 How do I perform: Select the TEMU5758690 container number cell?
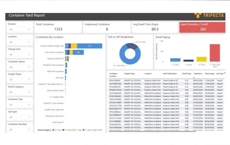[115, 99]
